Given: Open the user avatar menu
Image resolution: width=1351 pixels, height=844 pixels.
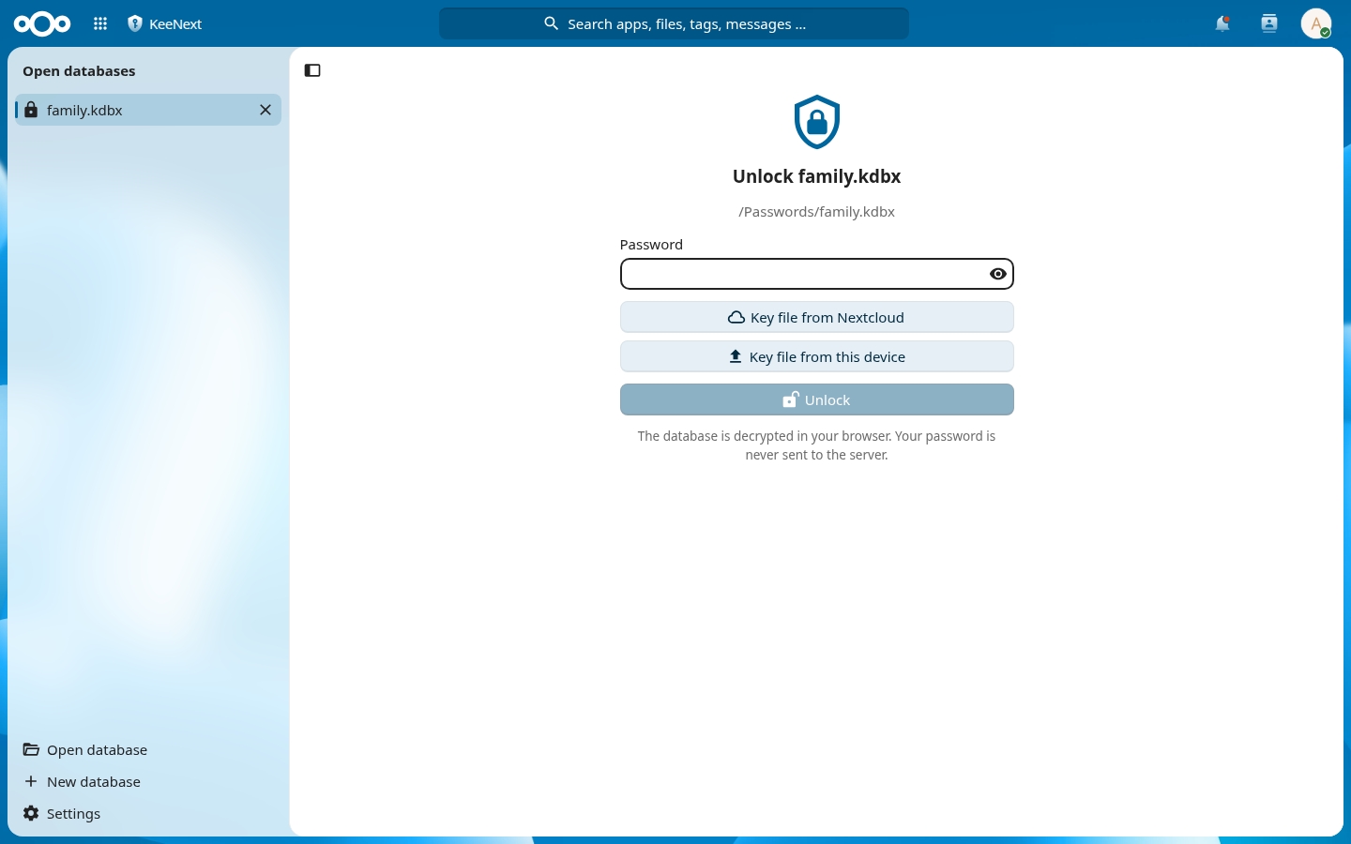Looking at the screenshot, I should pos(1316,23).
